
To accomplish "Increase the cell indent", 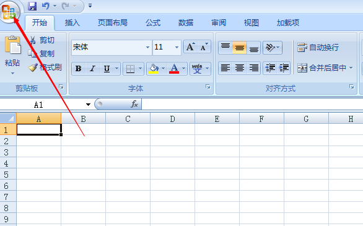I will 284,68.
